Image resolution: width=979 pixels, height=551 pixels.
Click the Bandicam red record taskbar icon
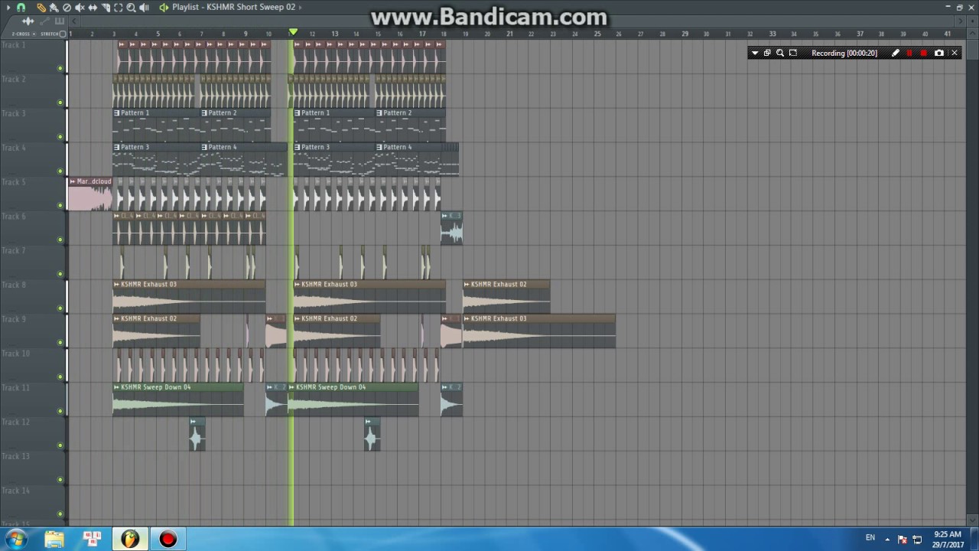pyautogui.click(x=168, y=539)
